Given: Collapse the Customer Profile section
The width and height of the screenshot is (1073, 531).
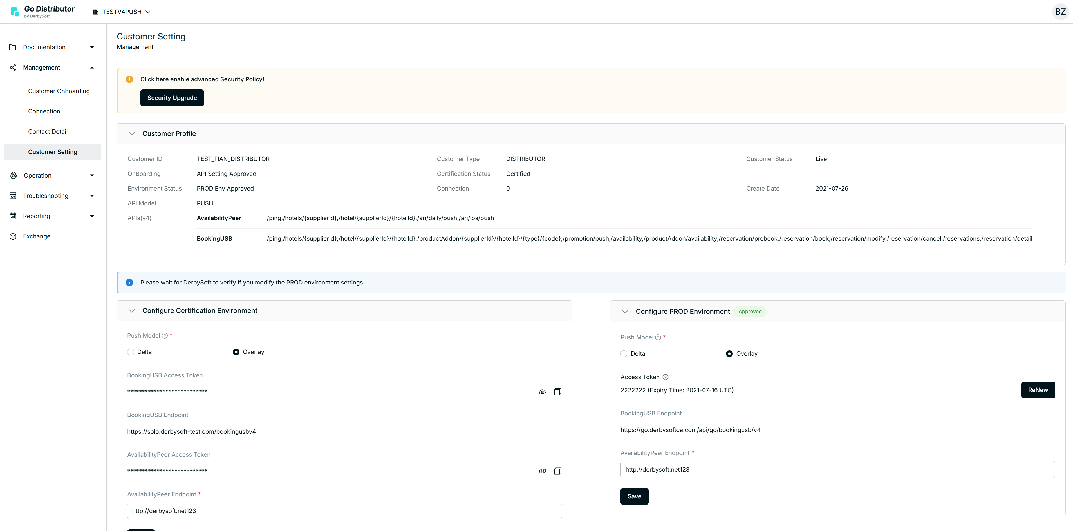Looking at the screenshot, I should click(132, 134).
